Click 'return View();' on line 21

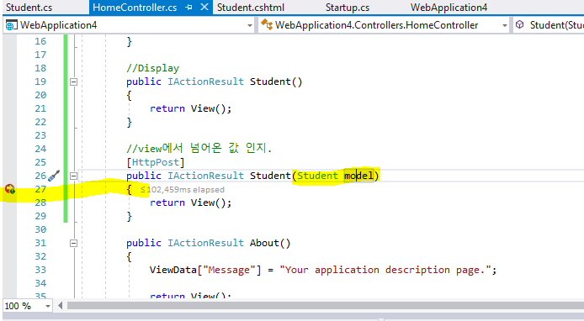click(x=191, y=108)
